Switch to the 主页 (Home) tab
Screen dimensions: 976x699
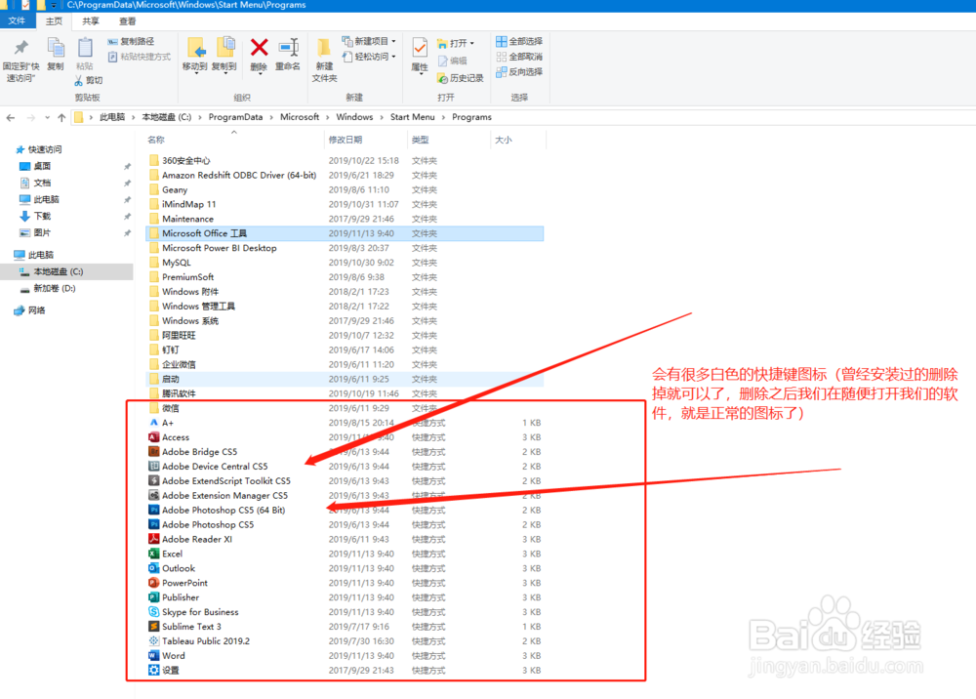click(x=54, y=21)
